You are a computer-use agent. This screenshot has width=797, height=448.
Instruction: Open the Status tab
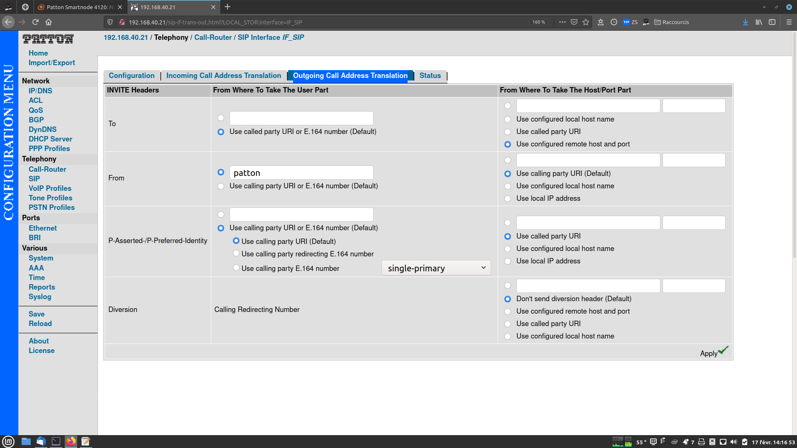point(430,75)
